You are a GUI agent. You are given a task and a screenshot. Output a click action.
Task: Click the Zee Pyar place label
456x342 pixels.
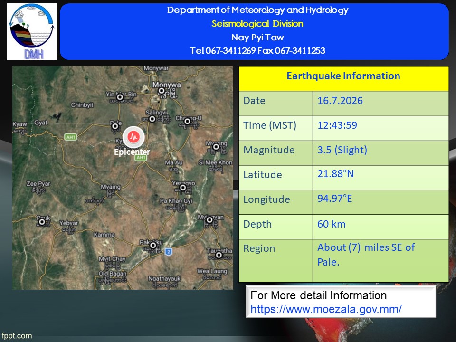(x=38, y=184)
